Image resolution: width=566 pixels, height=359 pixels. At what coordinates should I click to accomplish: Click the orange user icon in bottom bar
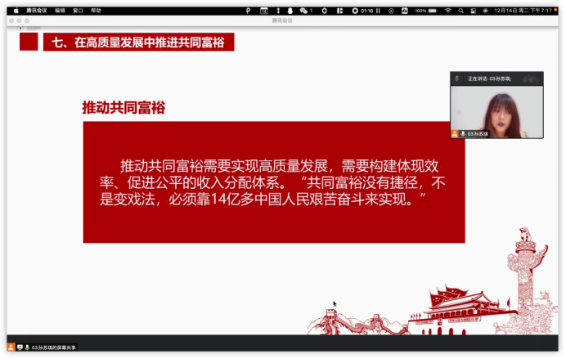click(x=11, y=348)
